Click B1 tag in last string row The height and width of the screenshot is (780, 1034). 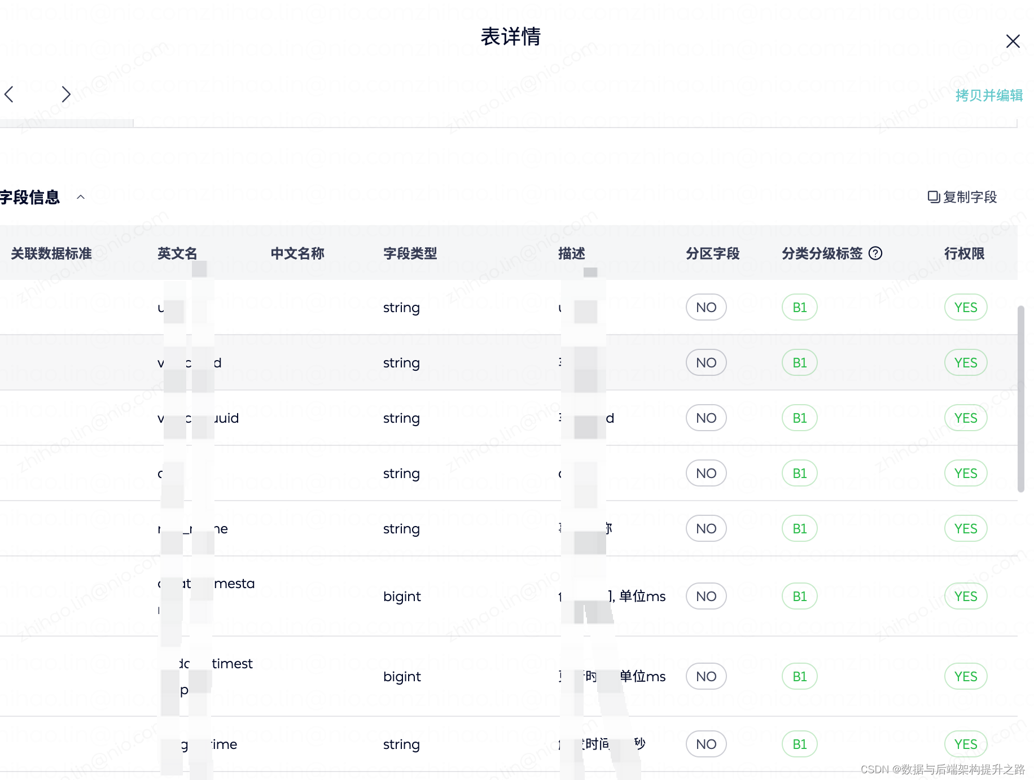point(800,744)
